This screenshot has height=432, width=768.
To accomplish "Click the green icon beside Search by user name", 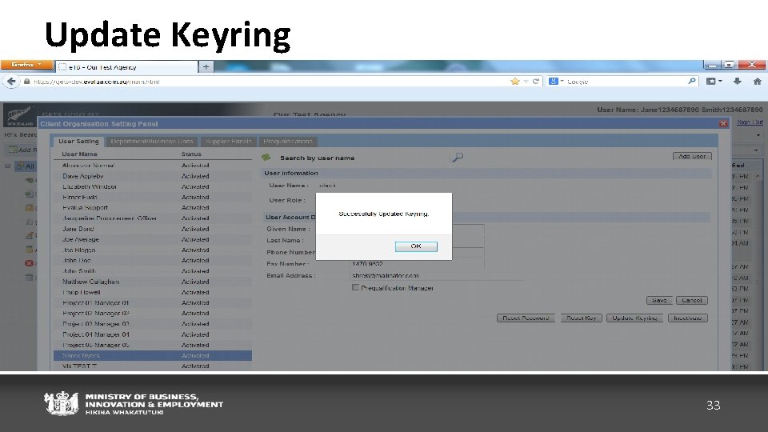I will 266,158.
